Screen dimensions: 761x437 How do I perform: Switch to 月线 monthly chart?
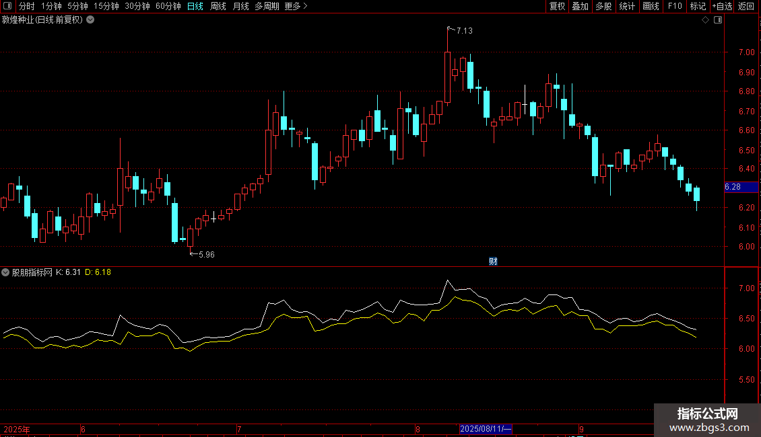pos(240,6)
